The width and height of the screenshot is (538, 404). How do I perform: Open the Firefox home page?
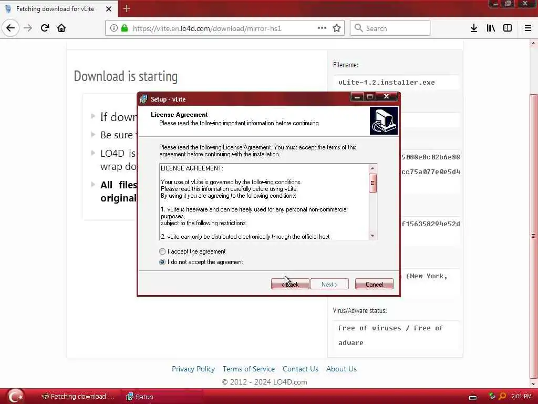coord(61,28)
